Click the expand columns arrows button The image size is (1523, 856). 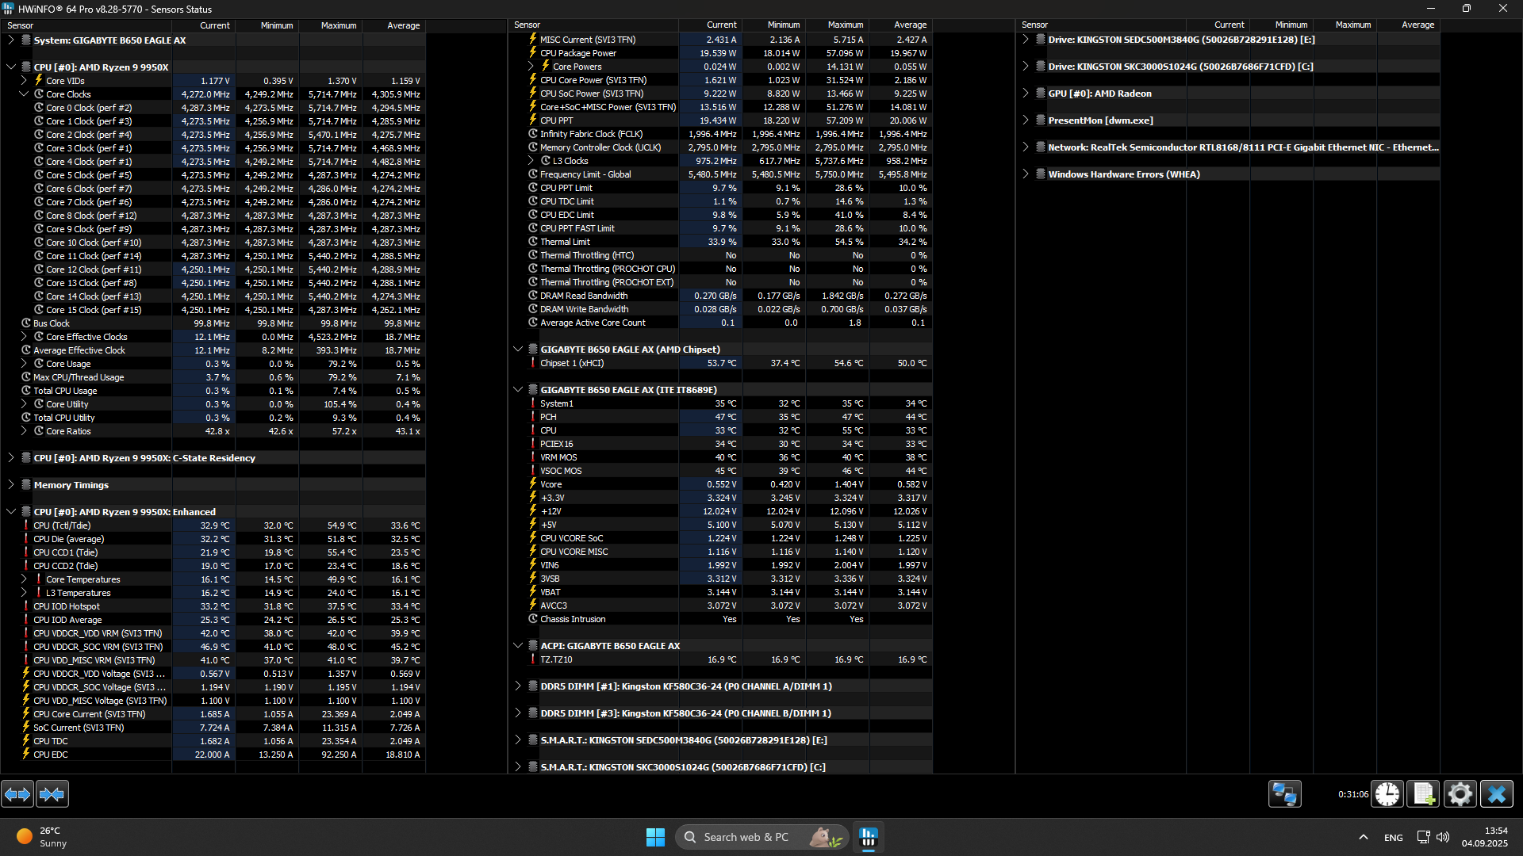(x=17, y=793)
